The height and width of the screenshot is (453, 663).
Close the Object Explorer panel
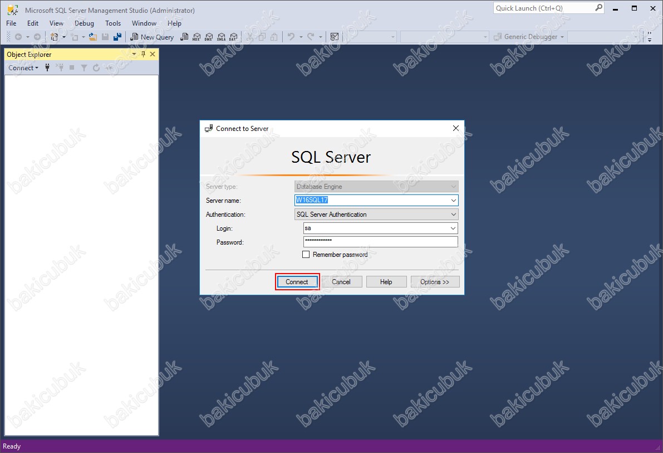(153, 54)
